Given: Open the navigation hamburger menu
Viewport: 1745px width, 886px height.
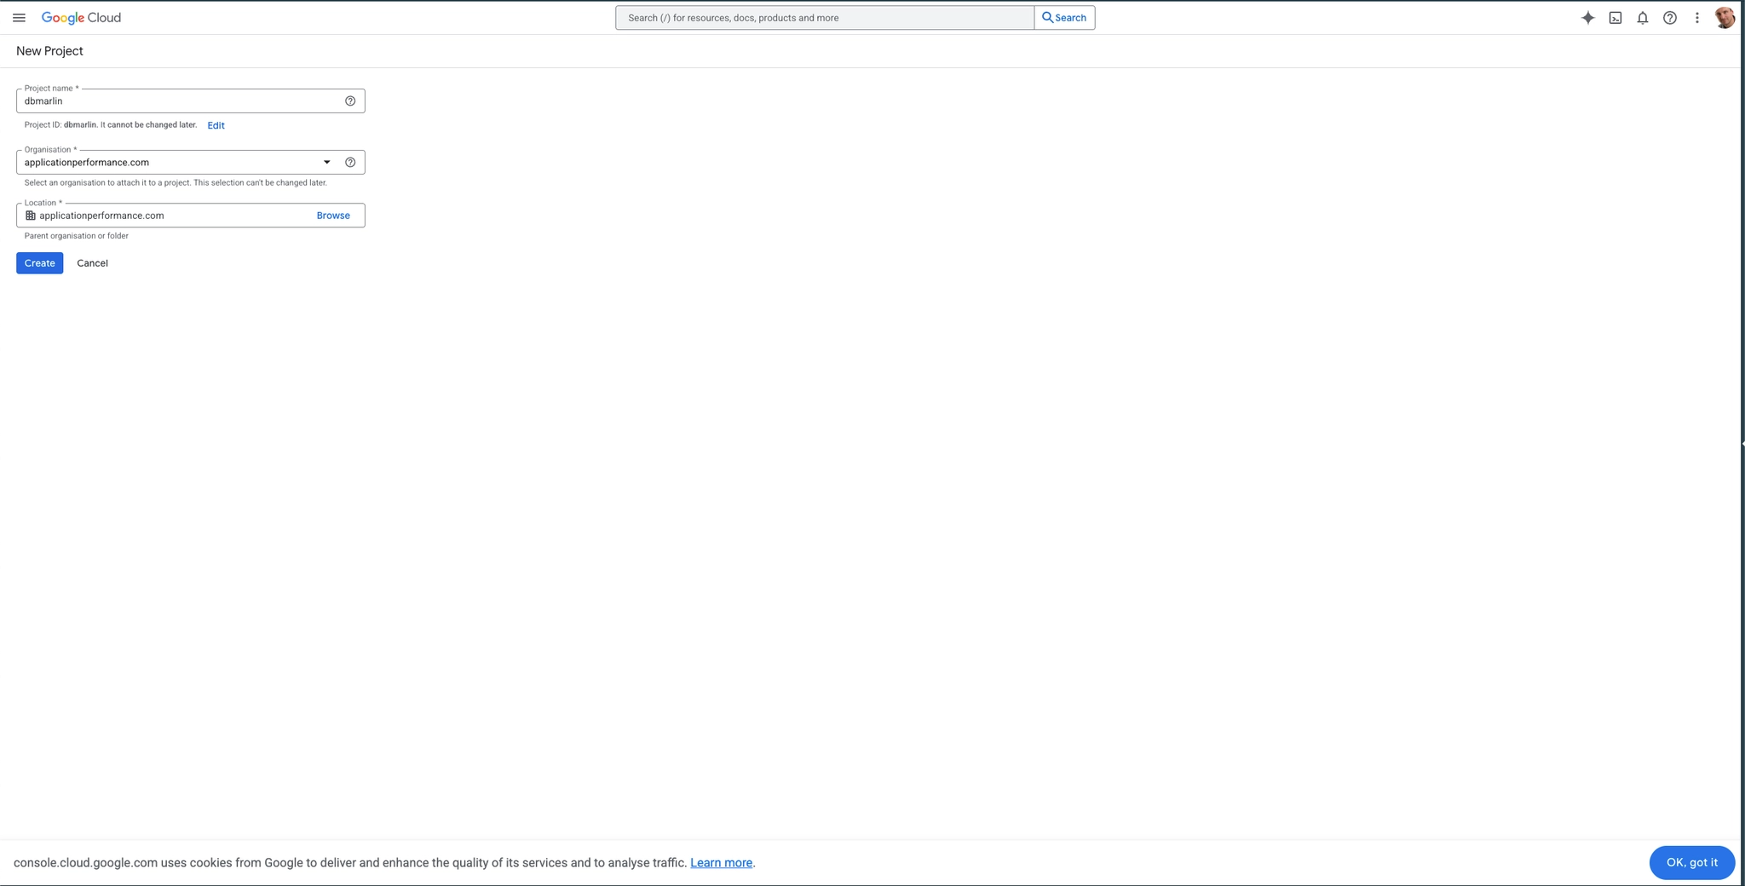Looking at the screenshot, I should (x=19, y=17).
